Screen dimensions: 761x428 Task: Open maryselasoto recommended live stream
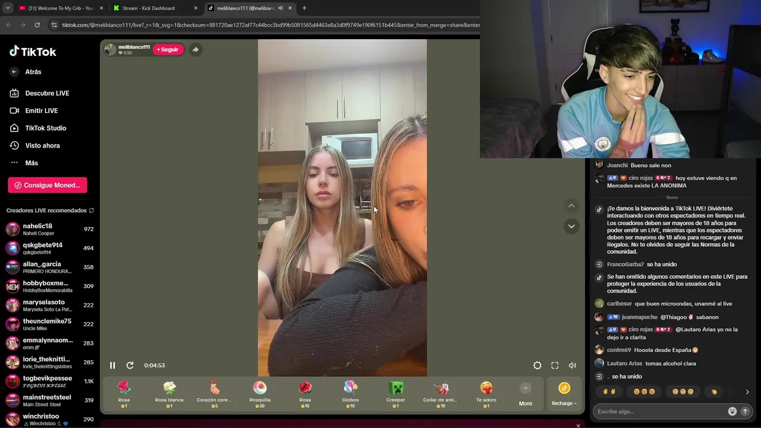[x=50, y=306]
